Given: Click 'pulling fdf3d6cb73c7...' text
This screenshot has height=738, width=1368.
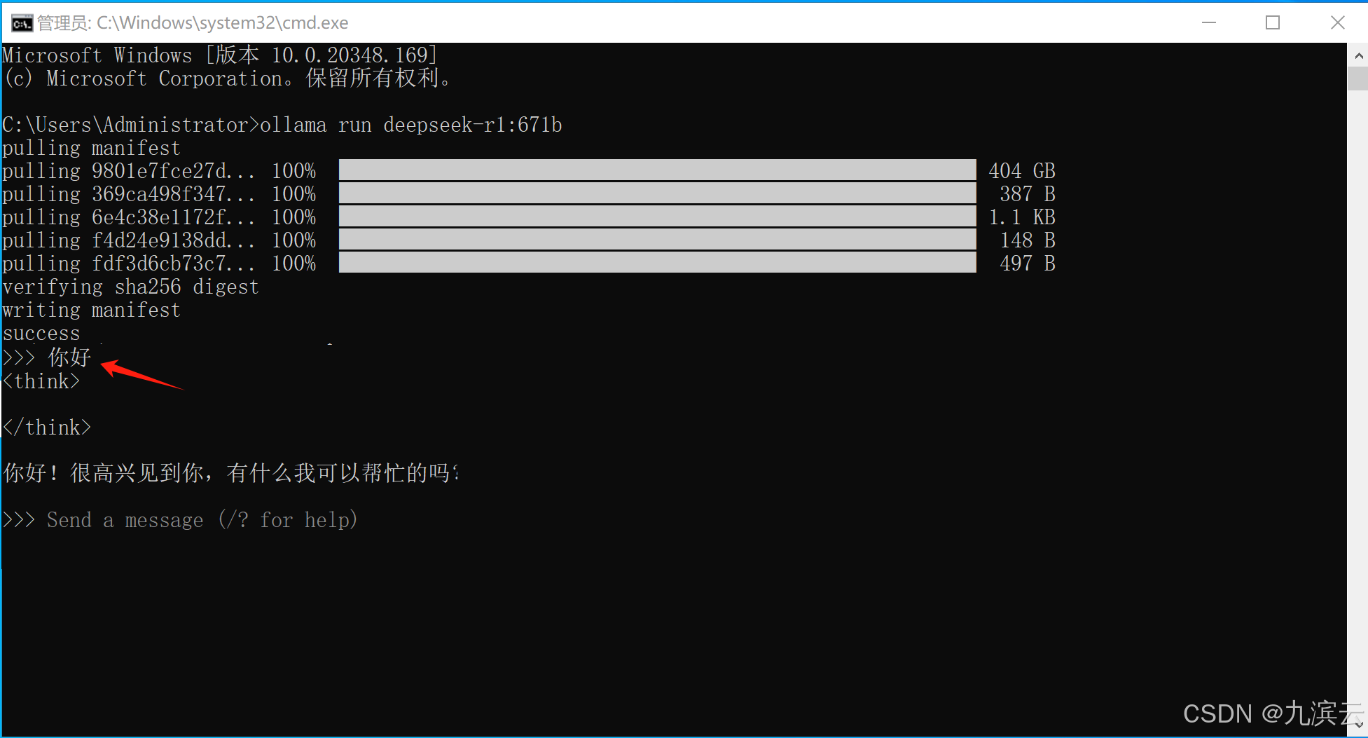Looking at the screenshot, I should click(x=129, y=264).
